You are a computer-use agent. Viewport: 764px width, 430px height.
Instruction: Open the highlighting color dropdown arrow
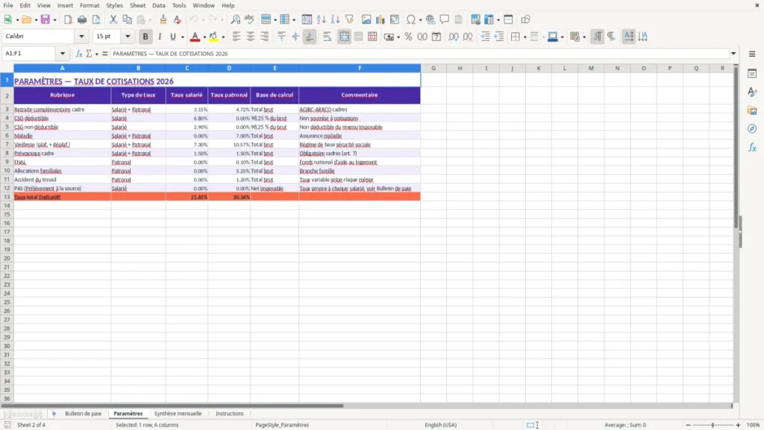click(223, 37)
